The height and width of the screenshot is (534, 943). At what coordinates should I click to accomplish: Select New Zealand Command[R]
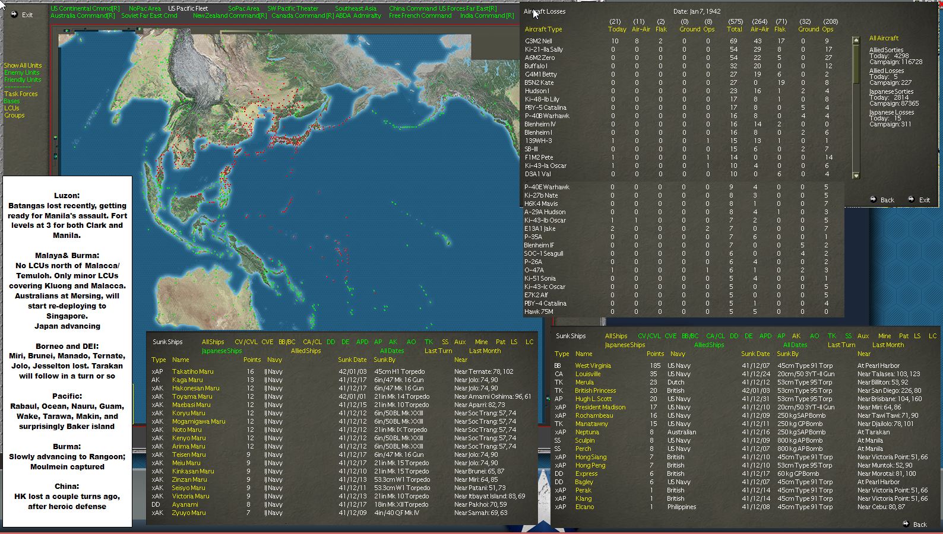pyautogui.click(x=230, y=16)
